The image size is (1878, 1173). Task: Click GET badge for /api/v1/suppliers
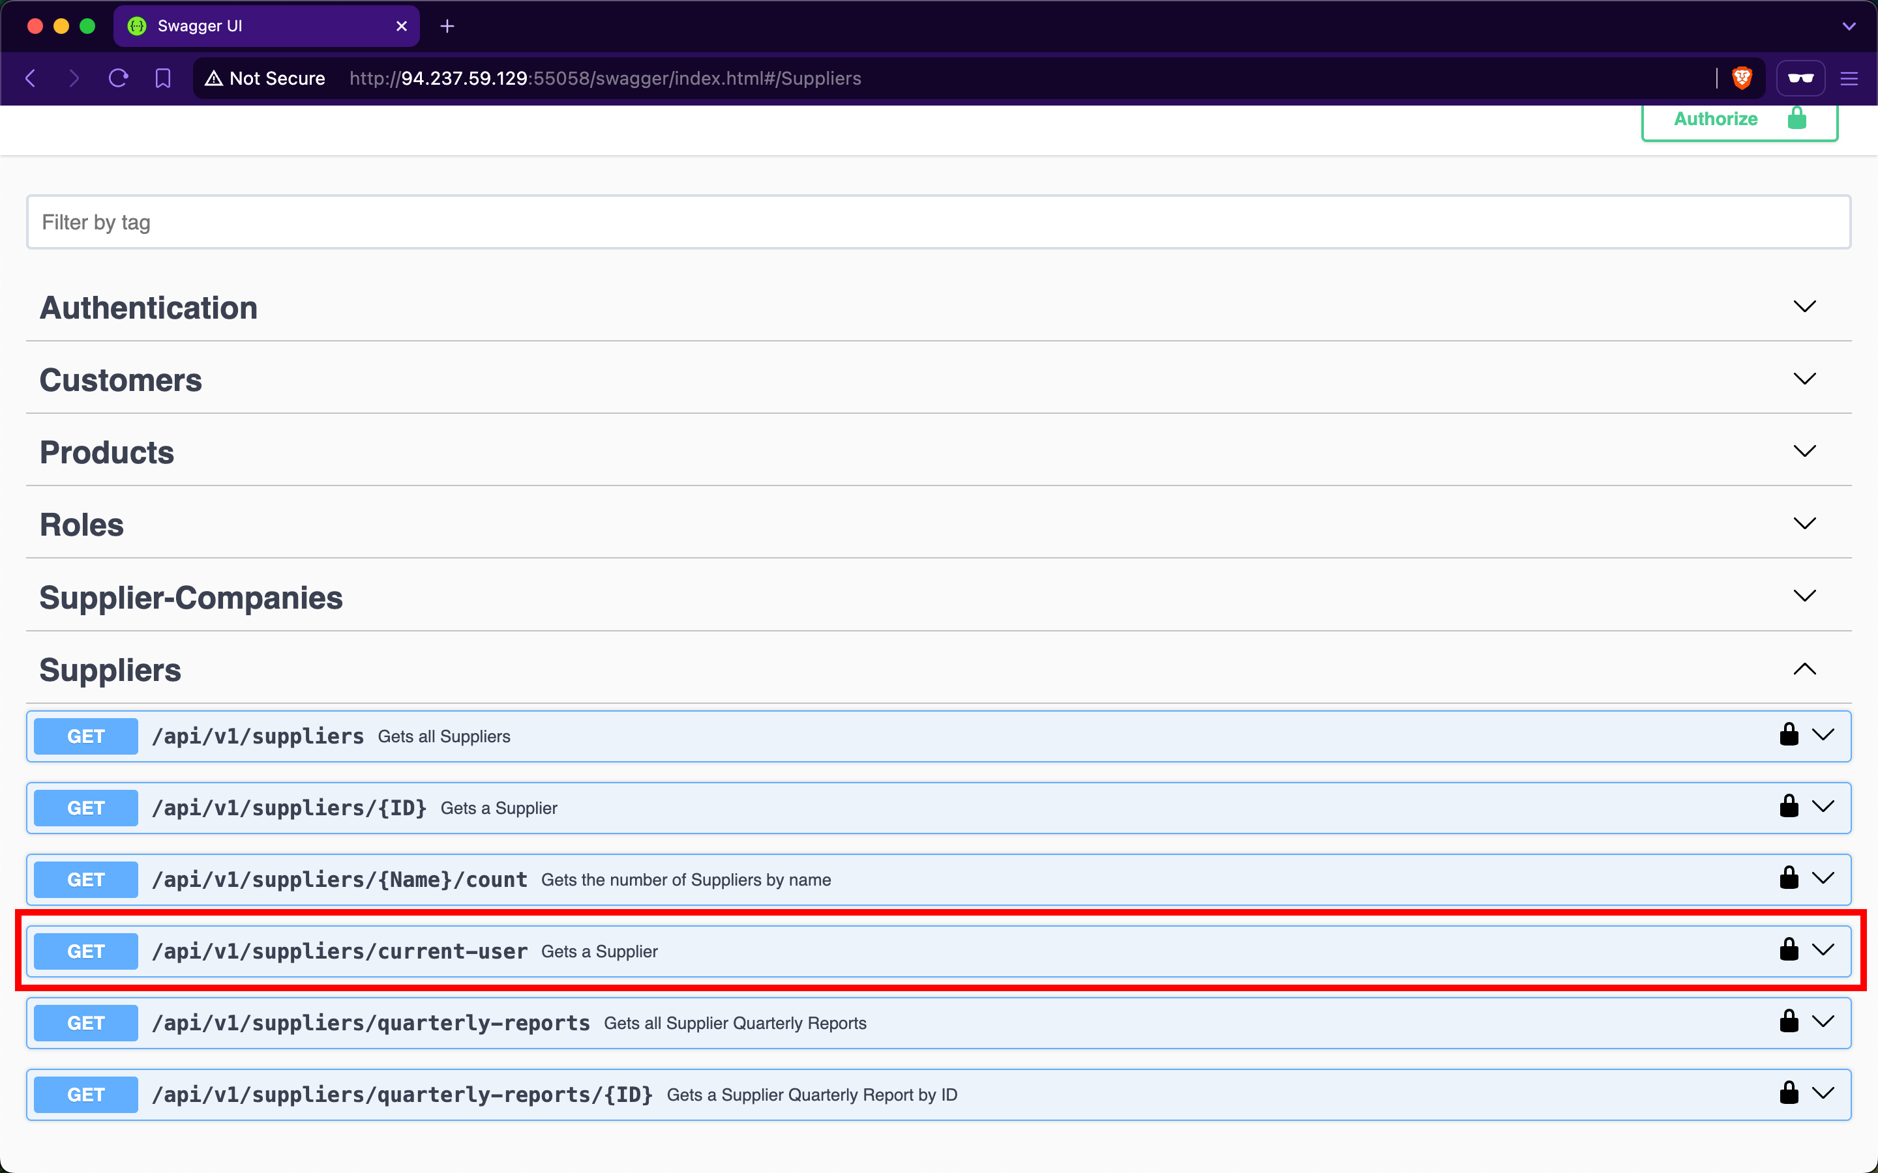[x=86, y=736]
